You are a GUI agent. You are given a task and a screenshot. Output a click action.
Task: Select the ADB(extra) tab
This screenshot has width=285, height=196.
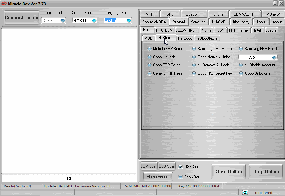pyautogui.click(x=166, y=38)
